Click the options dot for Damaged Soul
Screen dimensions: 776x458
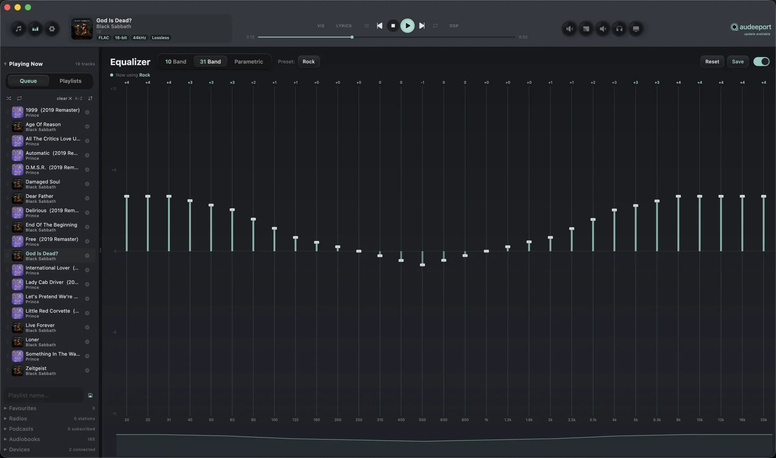pyautogui.click(x=87, y=184)
